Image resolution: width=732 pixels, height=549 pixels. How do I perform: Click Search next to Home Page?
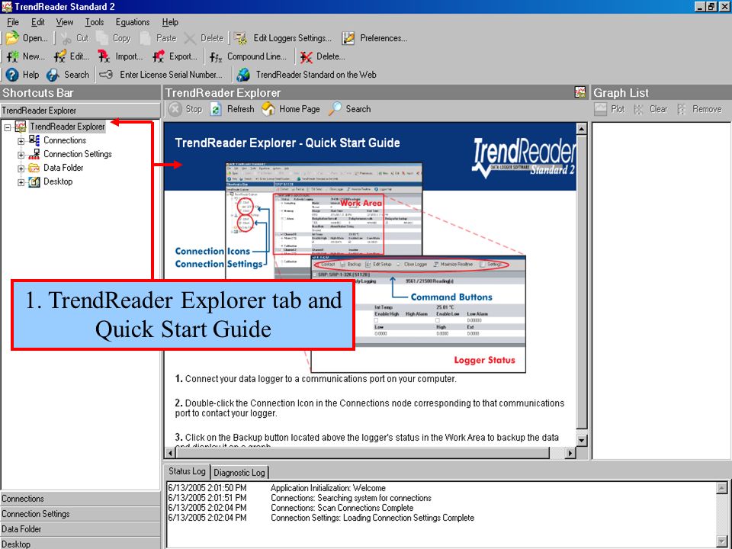pos(350,109)
